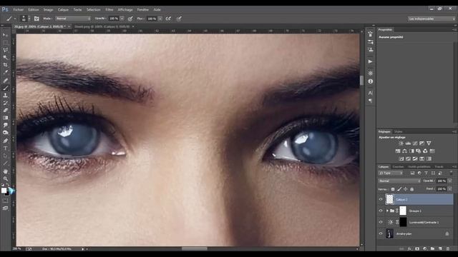This screenshot has height=257, width=458.
Task: Click the horizontal canvas scrollbar
Action: [194, 249]
